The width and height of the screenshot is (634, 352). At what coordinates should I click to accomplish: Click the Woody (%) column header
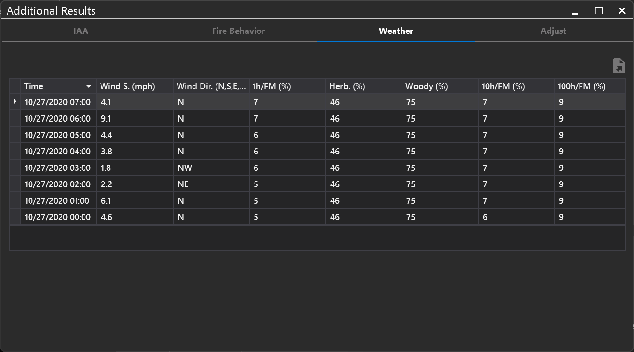[x=426, y=86]
